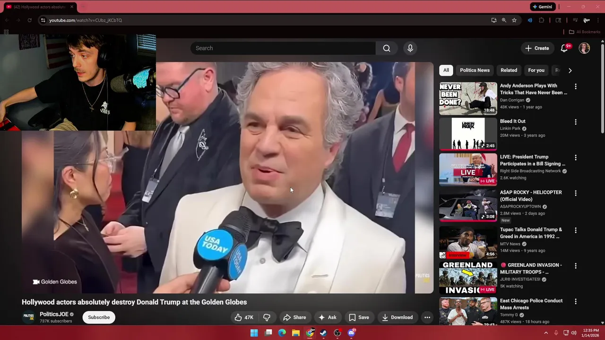Share the video
The image size is (605, 340).
tap(294, 317)
